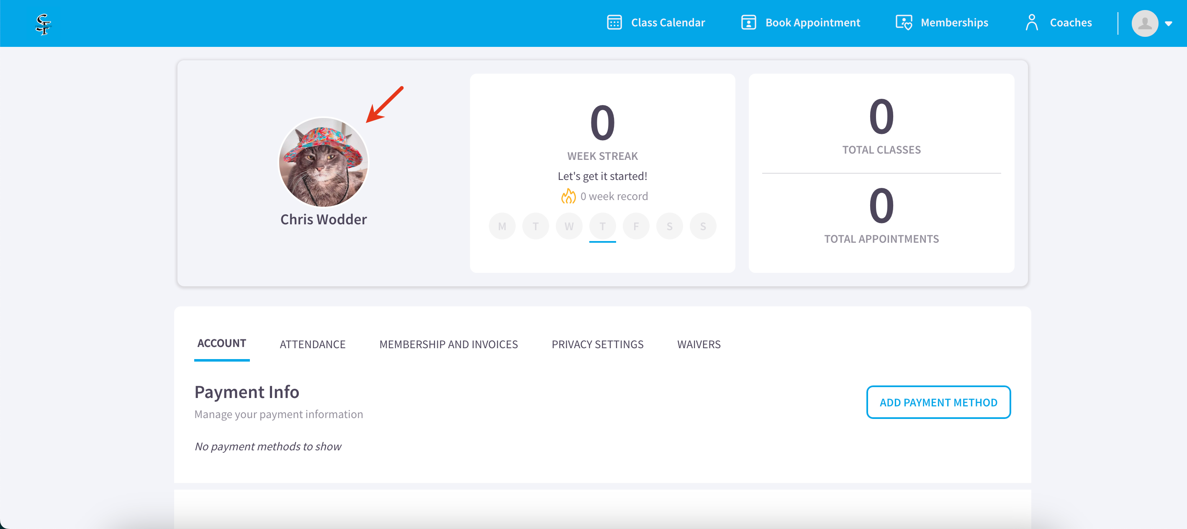Click the Total Appointments label
This screenshot has height=529, width=1187.
[x=881, y=239]
